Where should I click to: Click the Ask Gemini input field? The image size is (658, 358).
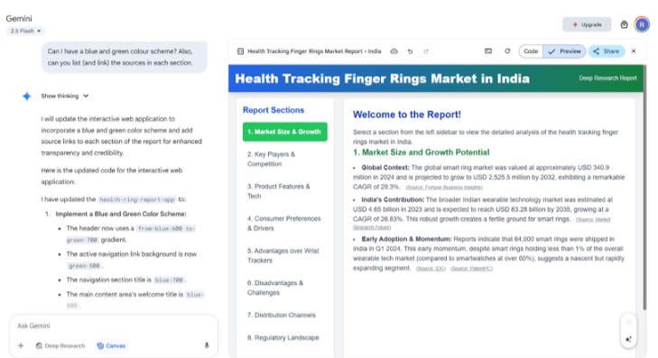(114, 326)
